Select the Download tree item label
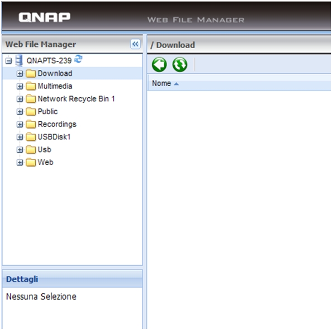 point(55,73)
